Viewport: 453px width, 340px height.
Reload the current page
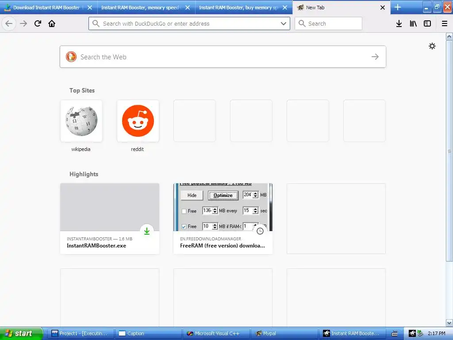point(38,23)
